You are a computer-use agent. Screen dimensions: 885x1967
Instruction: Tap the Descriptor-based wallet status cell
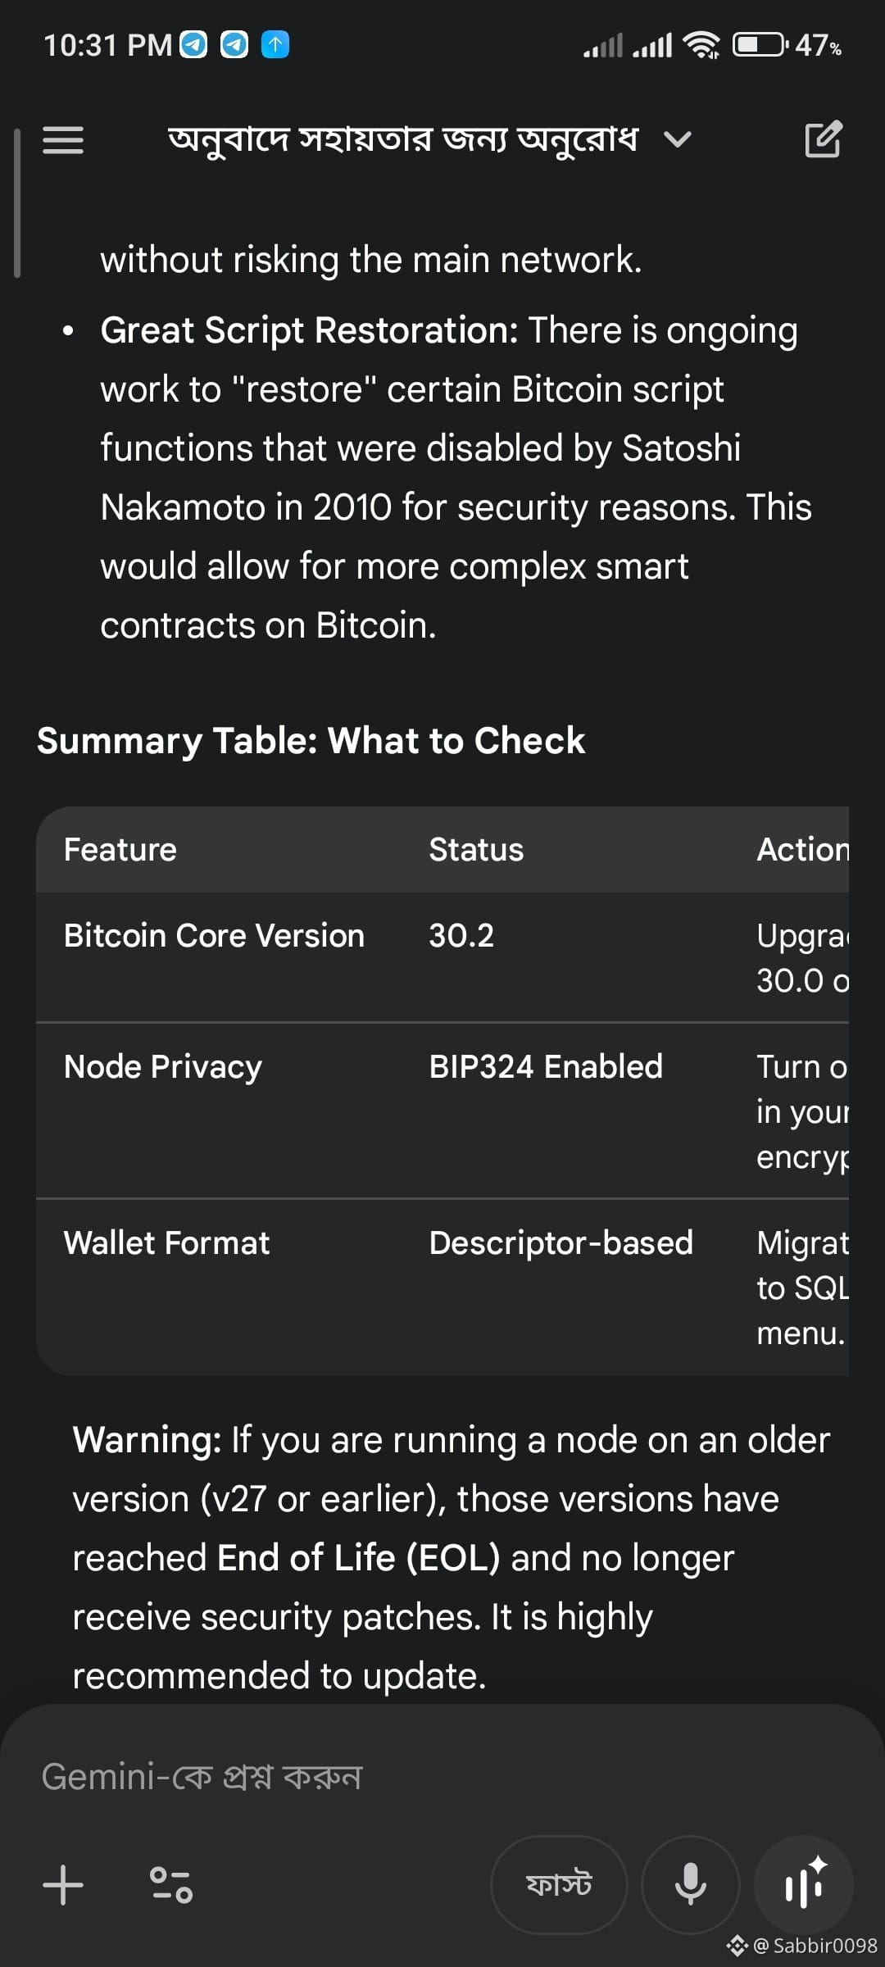pos(561,1243)
